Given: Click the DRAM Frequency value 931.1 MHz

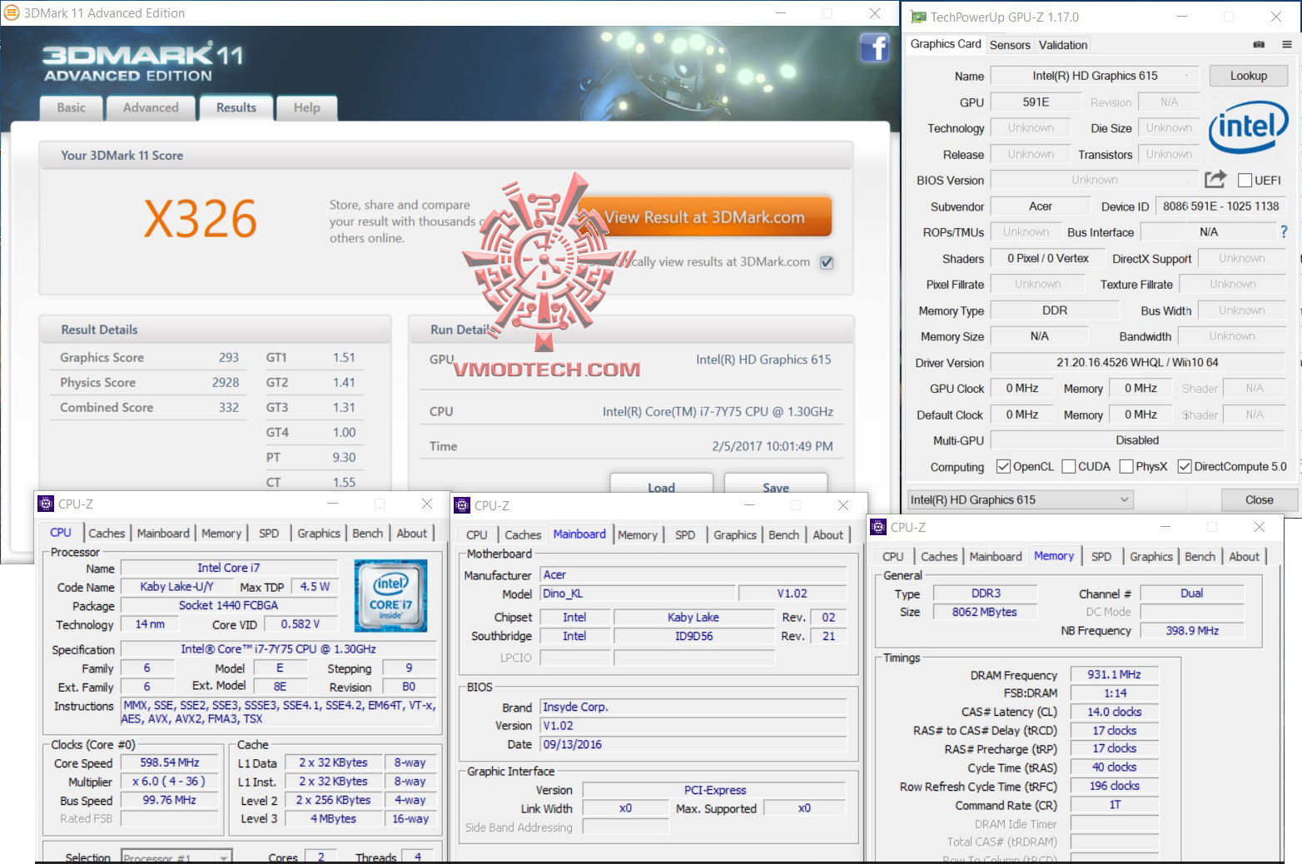Looking at the screenshot, I should [x=1114, y=674].
